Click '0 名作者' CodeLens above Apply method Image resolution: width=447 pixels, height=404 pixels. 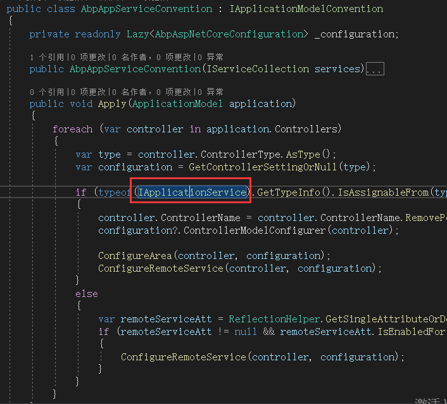pos(129,92)
